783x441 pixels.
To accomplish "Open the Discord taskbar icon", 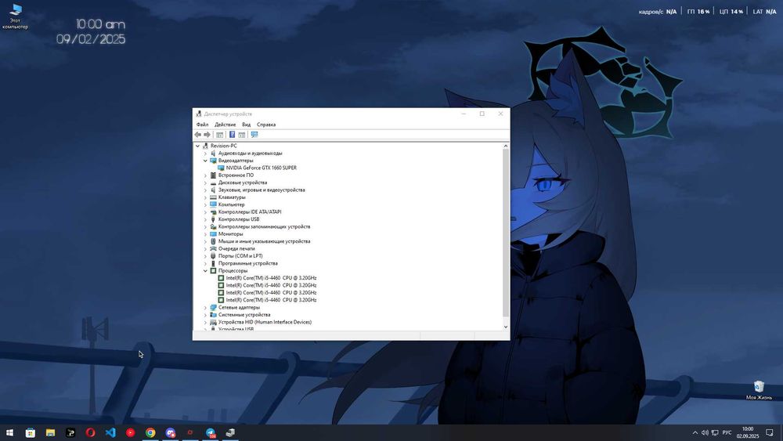I will tap(170, 432).
